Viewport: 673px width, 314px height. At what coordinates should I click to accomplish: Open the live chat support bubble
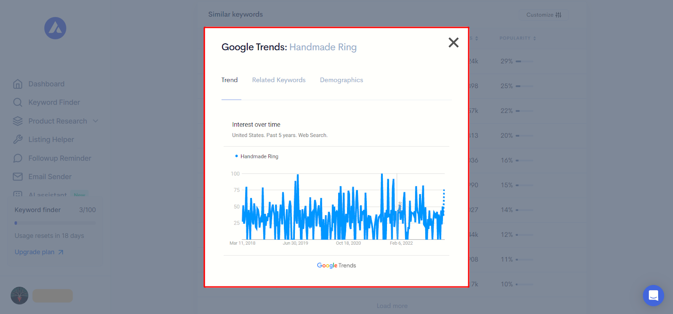[653, 296]
